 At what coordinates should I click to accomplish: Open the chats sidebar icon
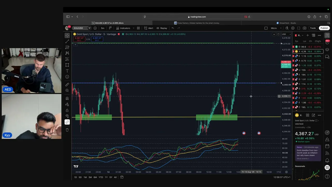tap(327, 57)
